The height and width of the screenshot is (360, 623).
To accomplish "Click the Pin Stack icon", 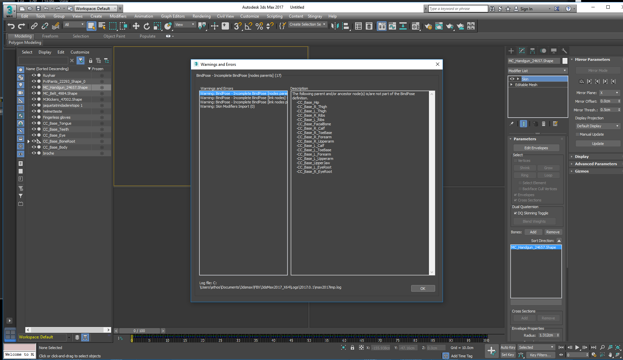I will pyautogui.click(x=512, y=124).
